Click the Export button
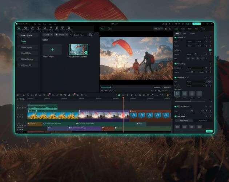This screenshot has width=229, height=182. (196, 24)
